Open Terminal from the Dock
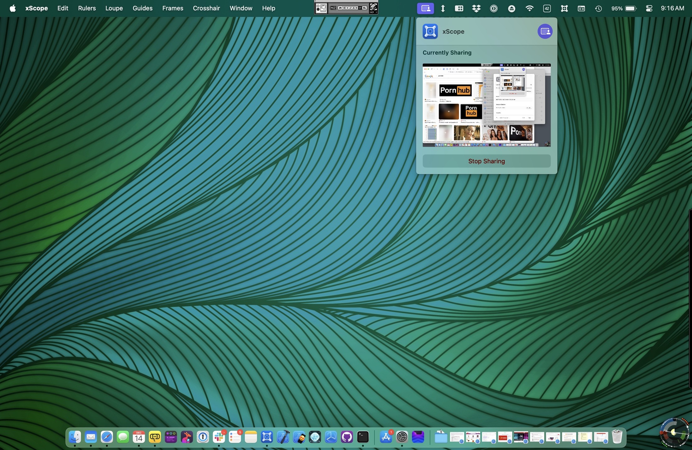This screenshot has width=692, height=450. click(363, 437)
